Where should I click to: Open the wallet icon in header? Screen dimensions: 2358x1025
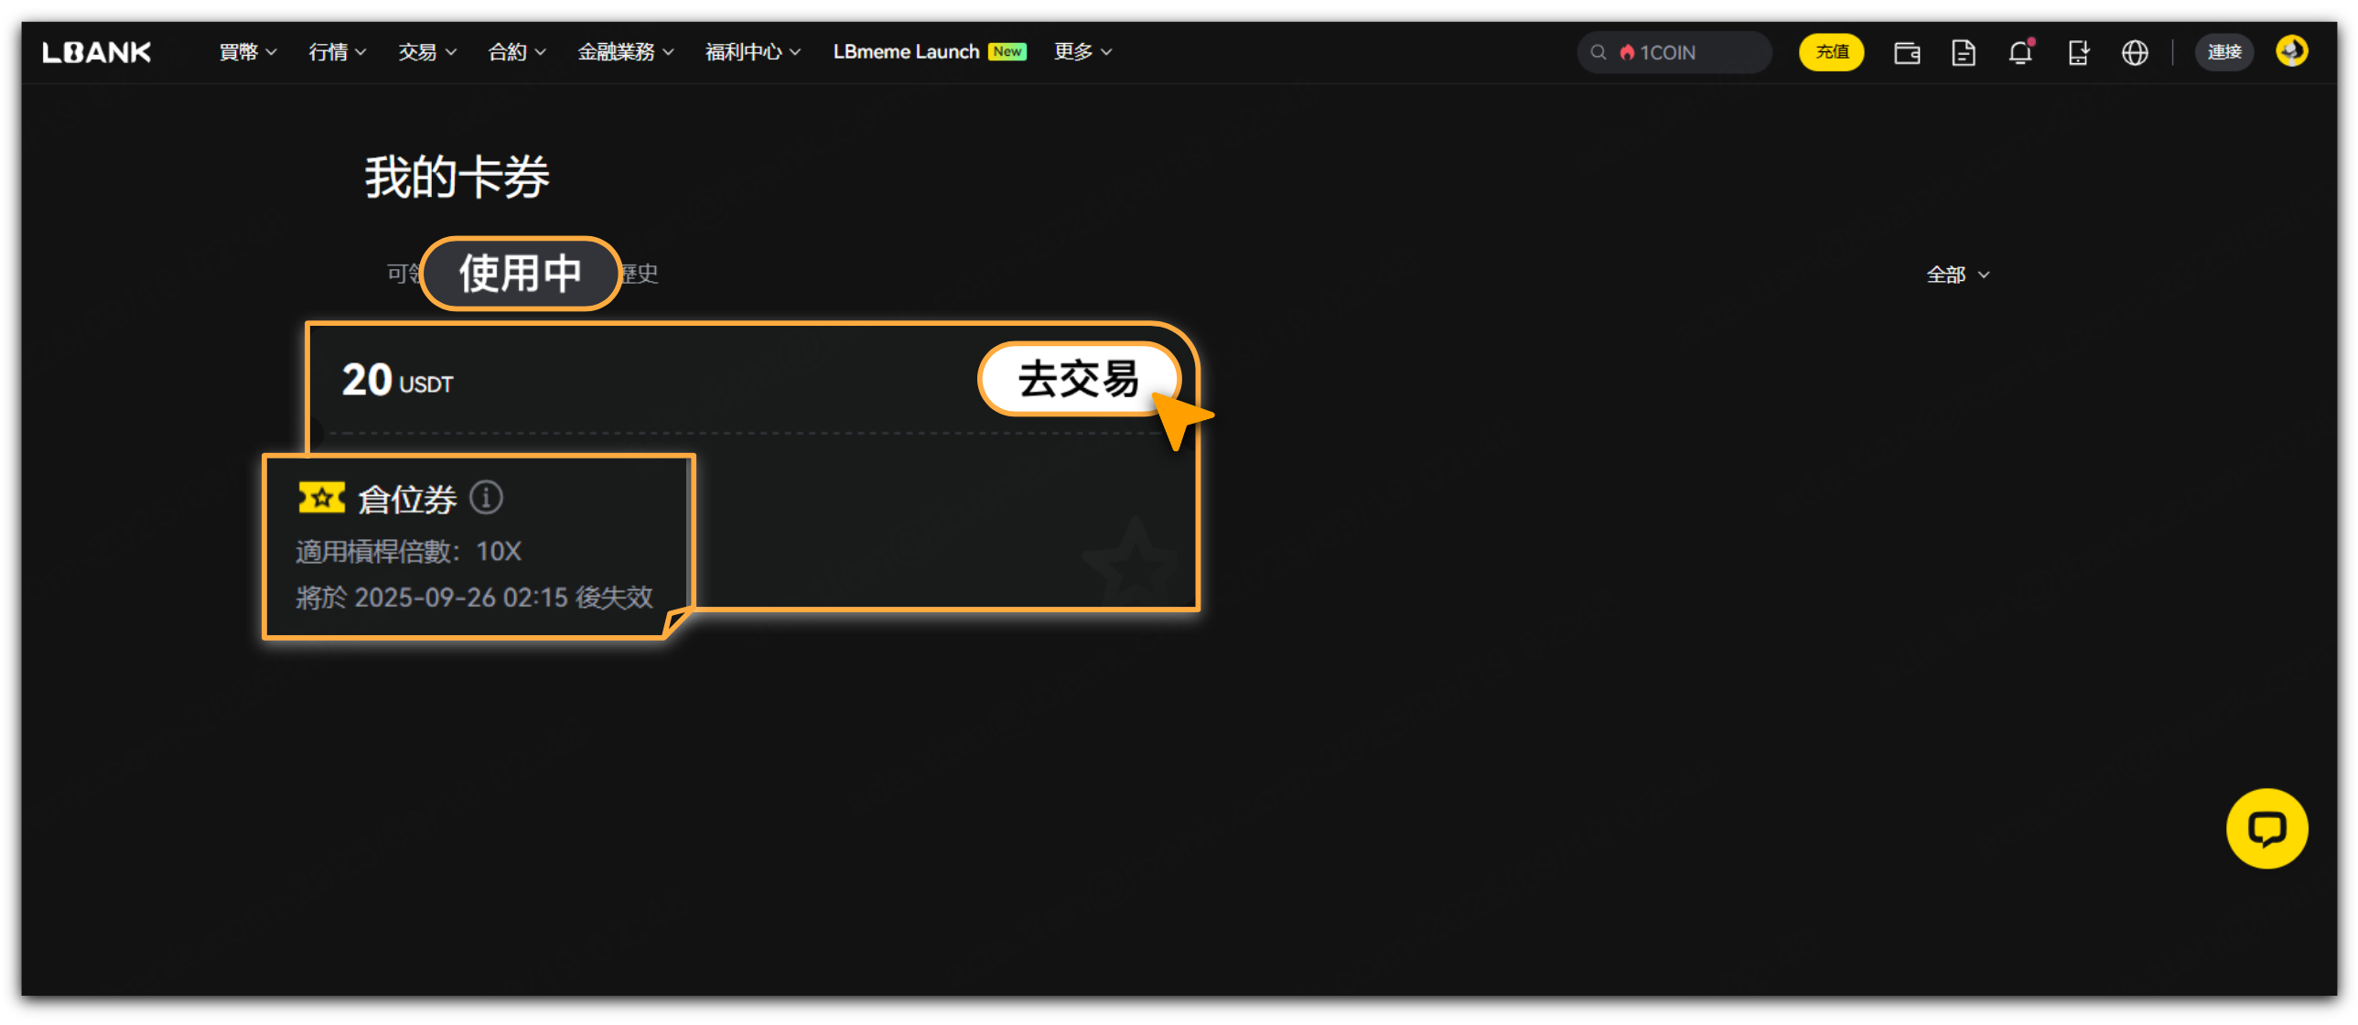pos(1906,52)
